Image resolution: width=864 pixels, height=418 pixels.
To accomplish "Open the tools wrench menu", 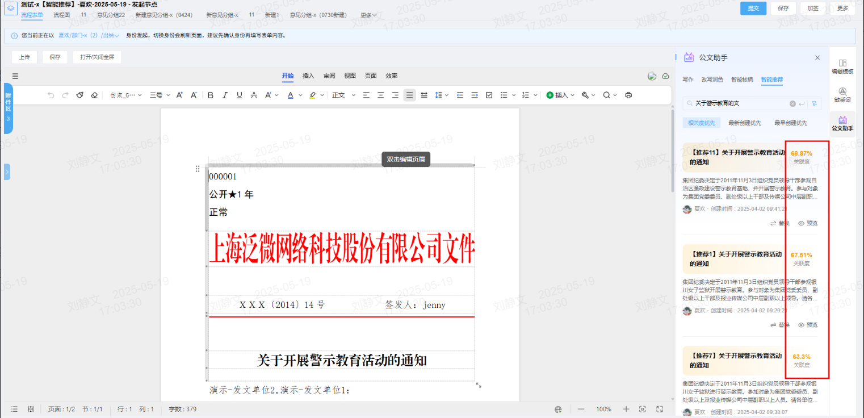I will point(589,95).
